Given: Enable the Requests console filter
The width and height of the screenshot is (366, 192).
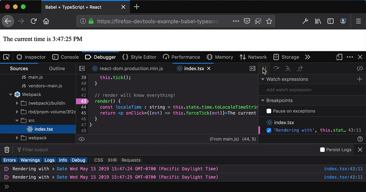Looking at the screenshot, I should pyautogui.click(x=131, y=160).
